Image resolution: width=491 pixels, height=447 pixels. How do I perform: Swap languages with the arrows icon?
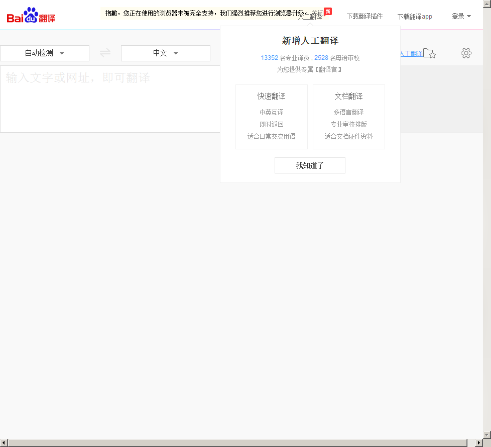[x=105, y=52]
